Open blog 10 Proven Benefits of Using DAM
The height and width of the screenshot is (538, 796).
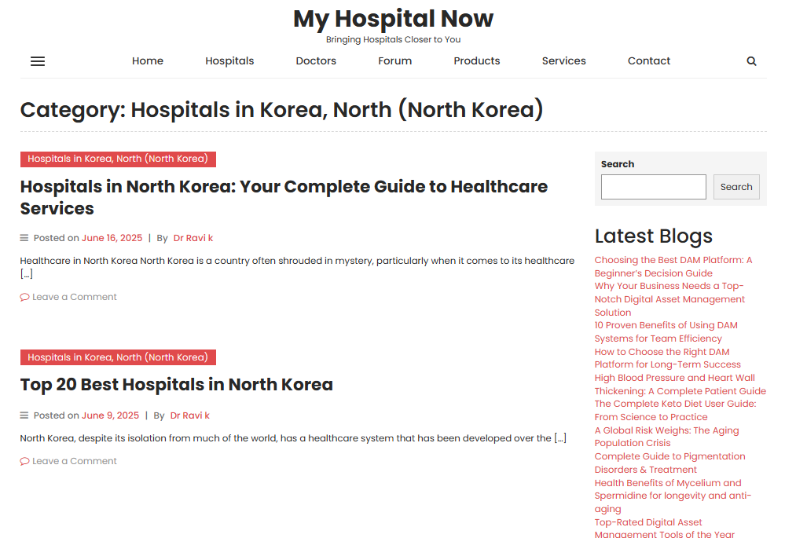pyautogui.click(x=666, y=332)
